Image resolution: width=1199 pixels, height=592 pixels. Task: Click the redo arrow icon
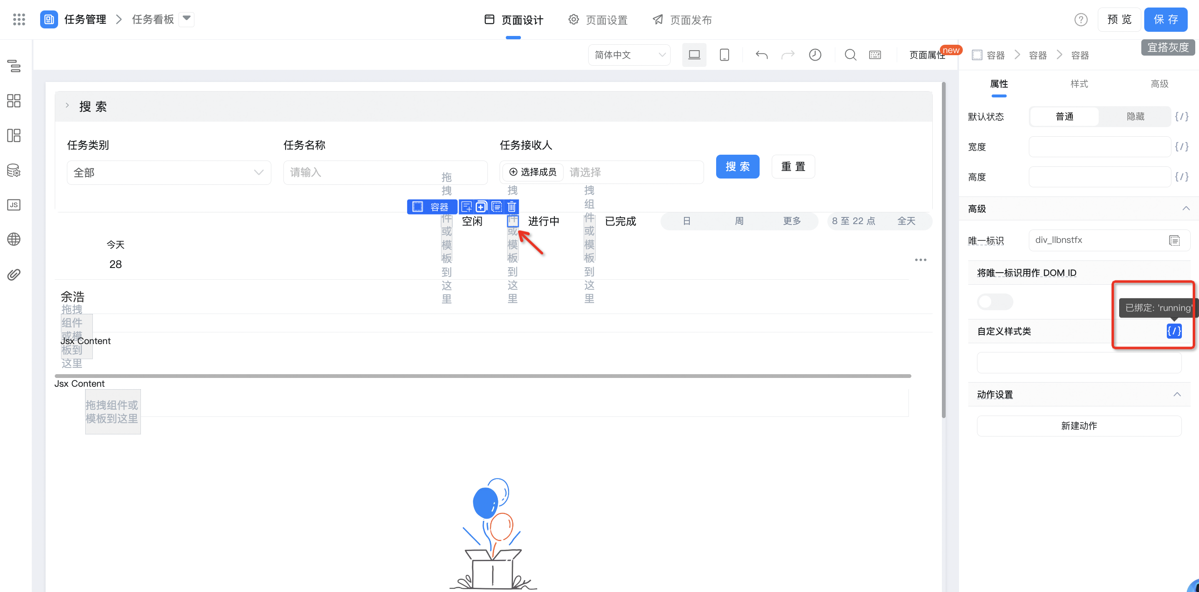click(x=788, y=55)
